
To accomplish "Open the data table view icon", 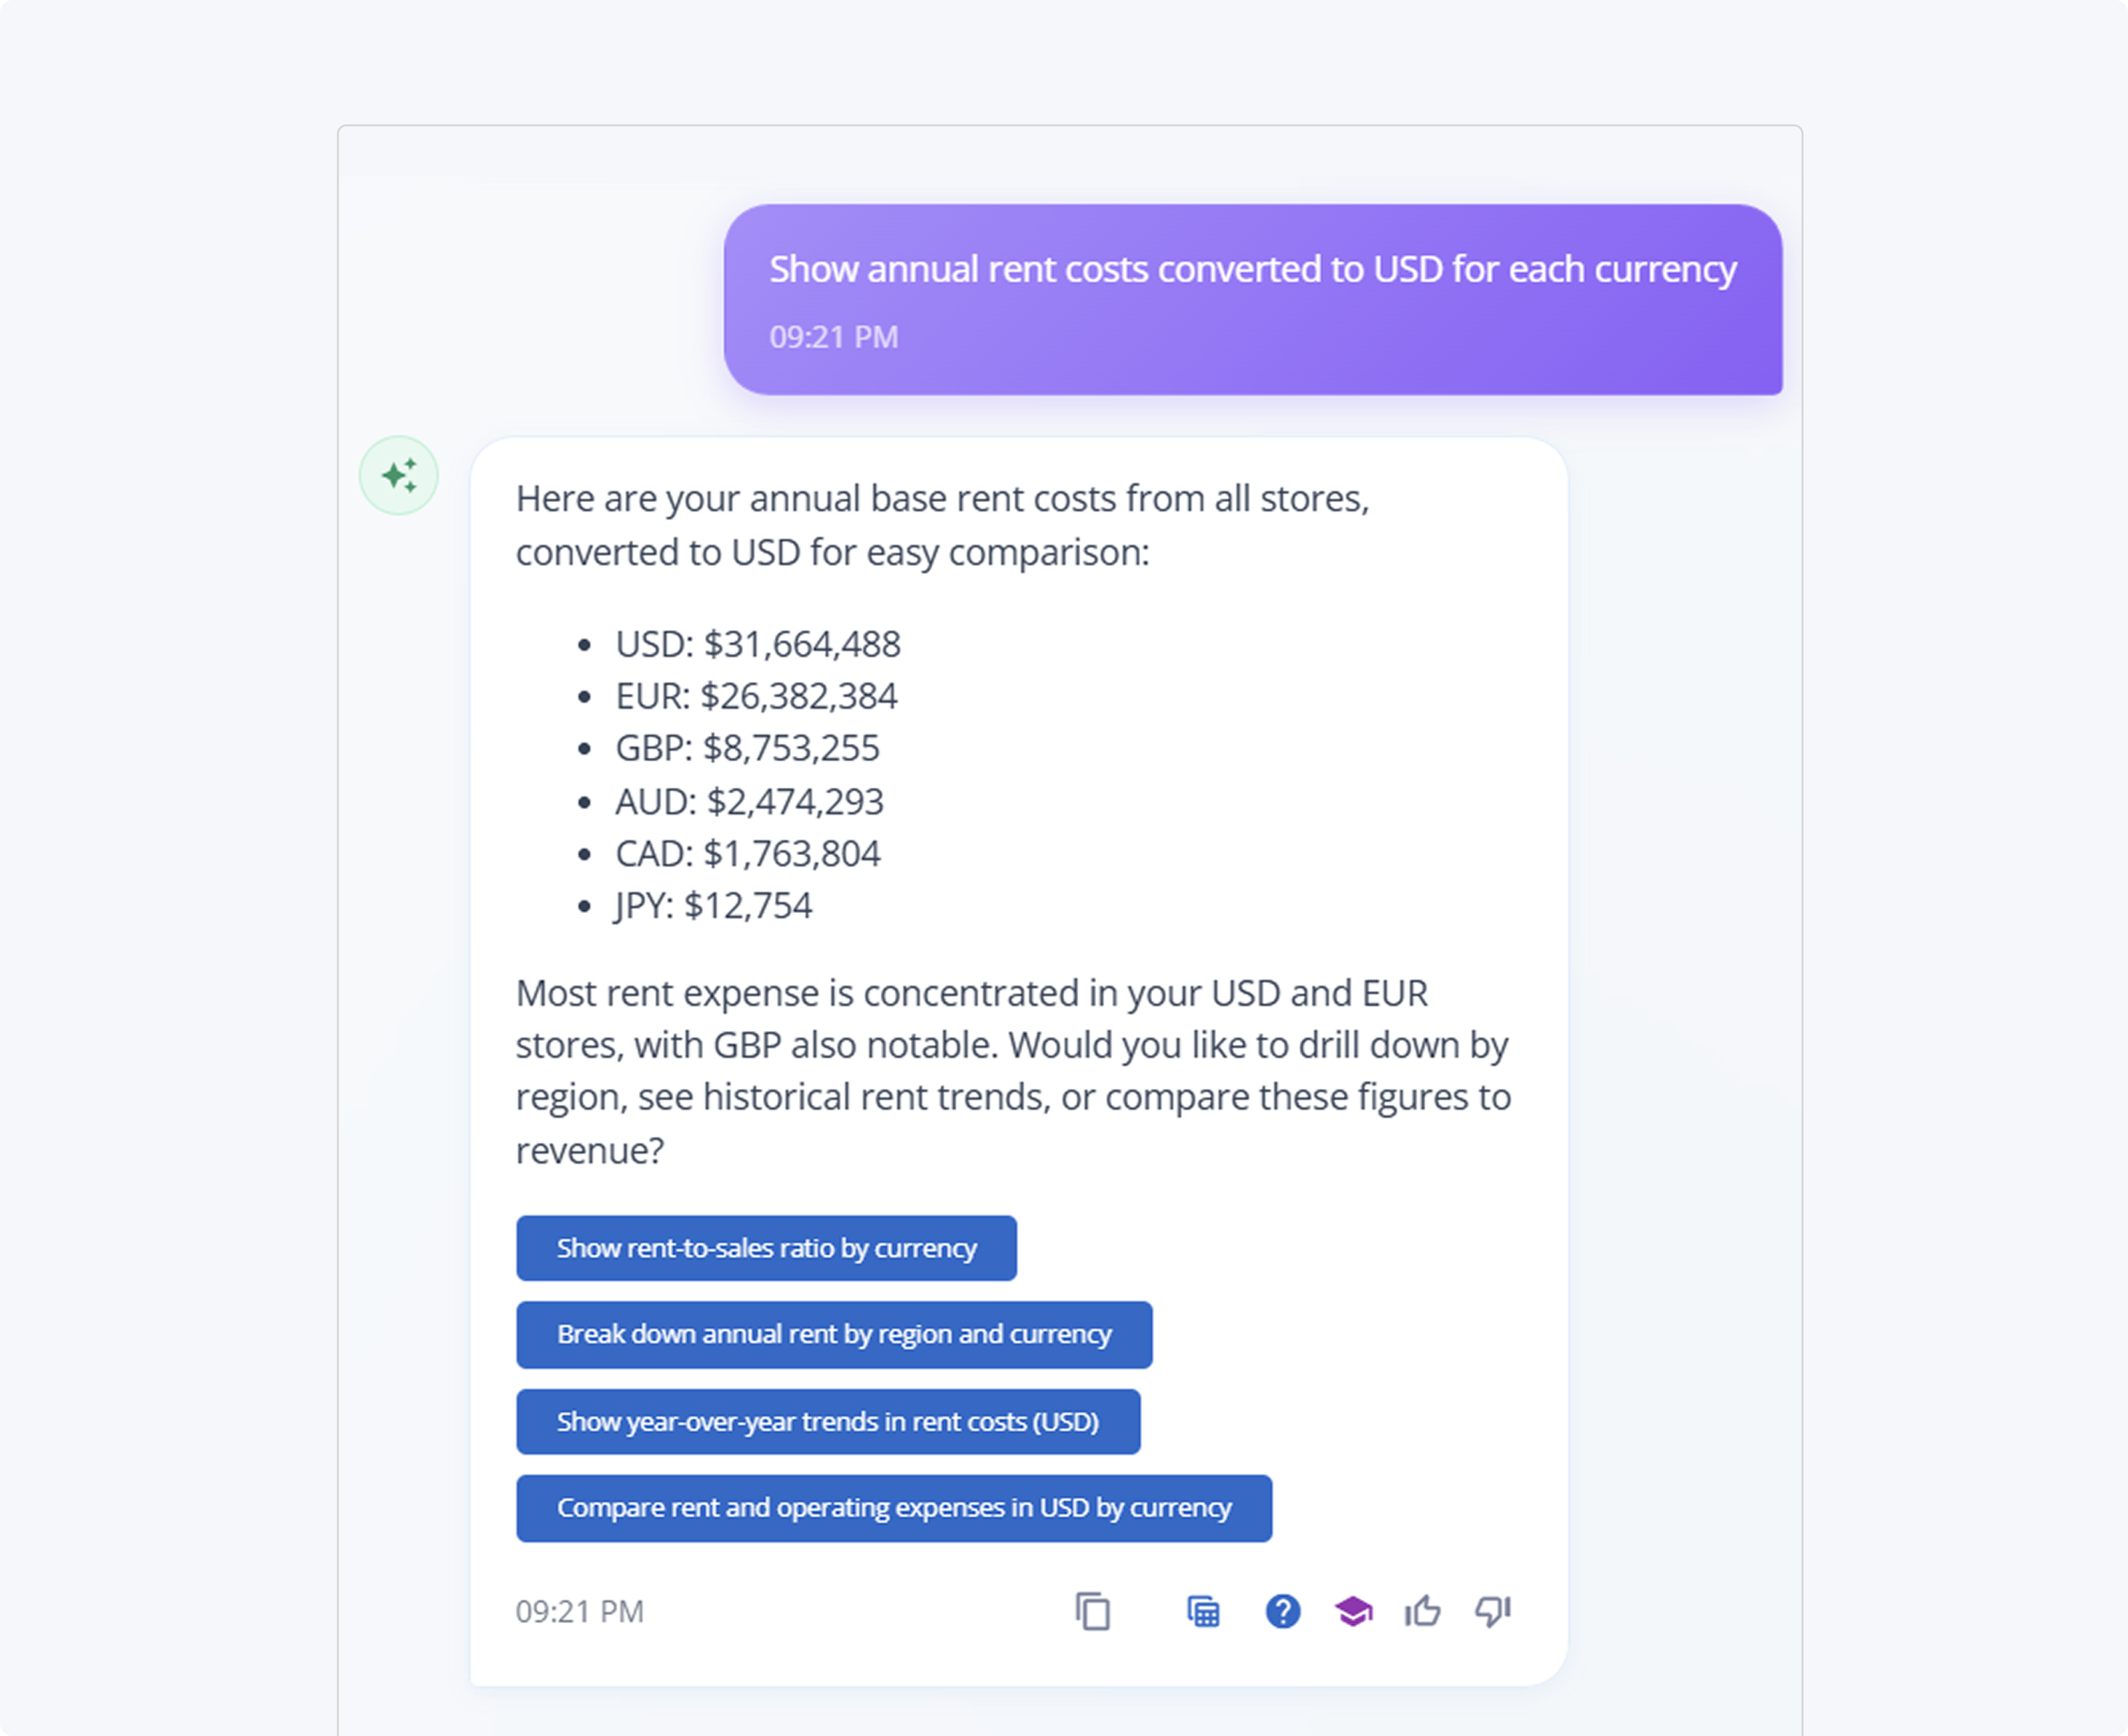I will coord(1203,1611).
